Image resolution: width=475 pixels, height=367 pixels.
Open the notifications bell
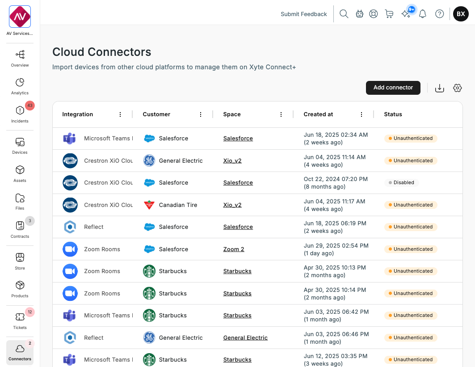coord(423,14)
